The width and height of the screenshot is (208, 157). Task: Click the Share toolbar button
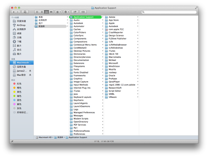click(x=75, y=12)
